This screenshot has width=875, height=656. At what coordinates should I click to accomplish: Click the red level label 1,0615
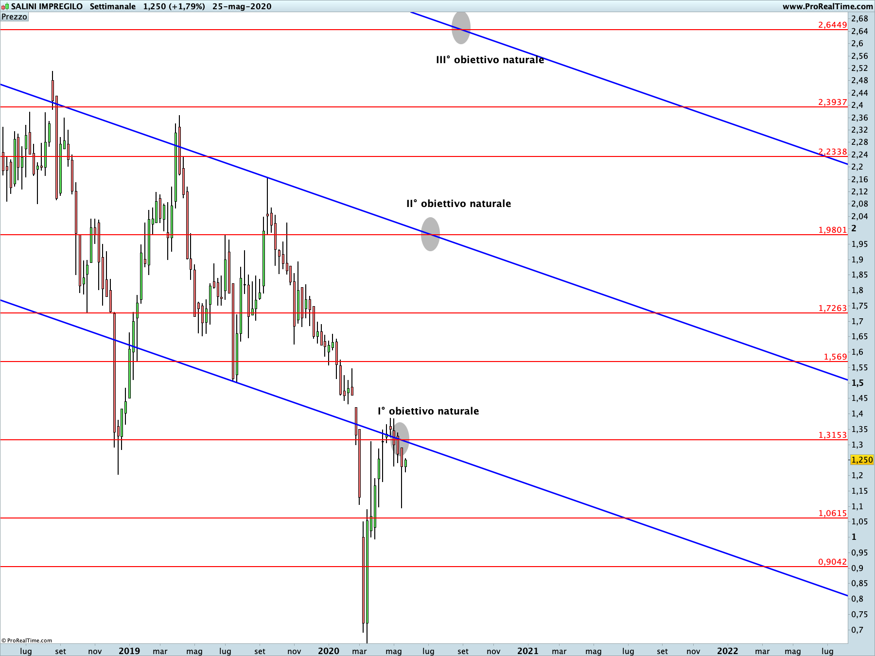click(832, 513)
